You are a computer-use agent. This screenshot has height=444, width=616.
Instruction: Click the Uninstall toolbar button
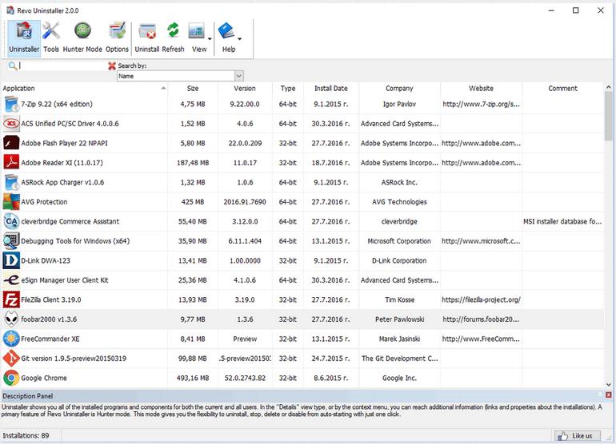(147, 38)
